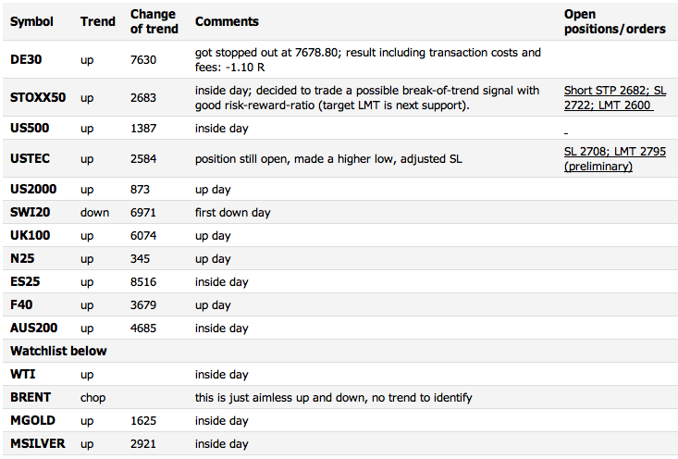Click the UK100 change of trend value 6074
678x459 pixels.
[143, 236]
